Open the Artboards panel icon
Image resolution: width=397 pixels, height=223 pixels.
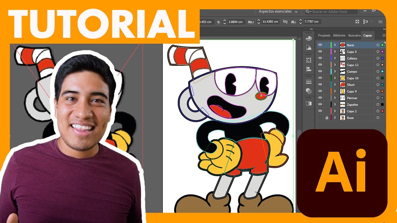[x=309, y=60]
